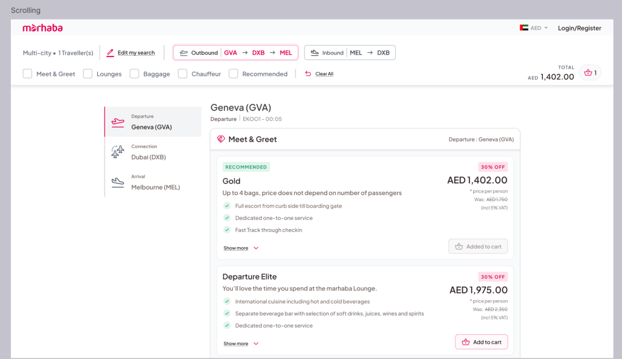This screenshot has width=622, height=359.
Task: Click the Dubai connection plane icon
Action: (x=117, y=152)
